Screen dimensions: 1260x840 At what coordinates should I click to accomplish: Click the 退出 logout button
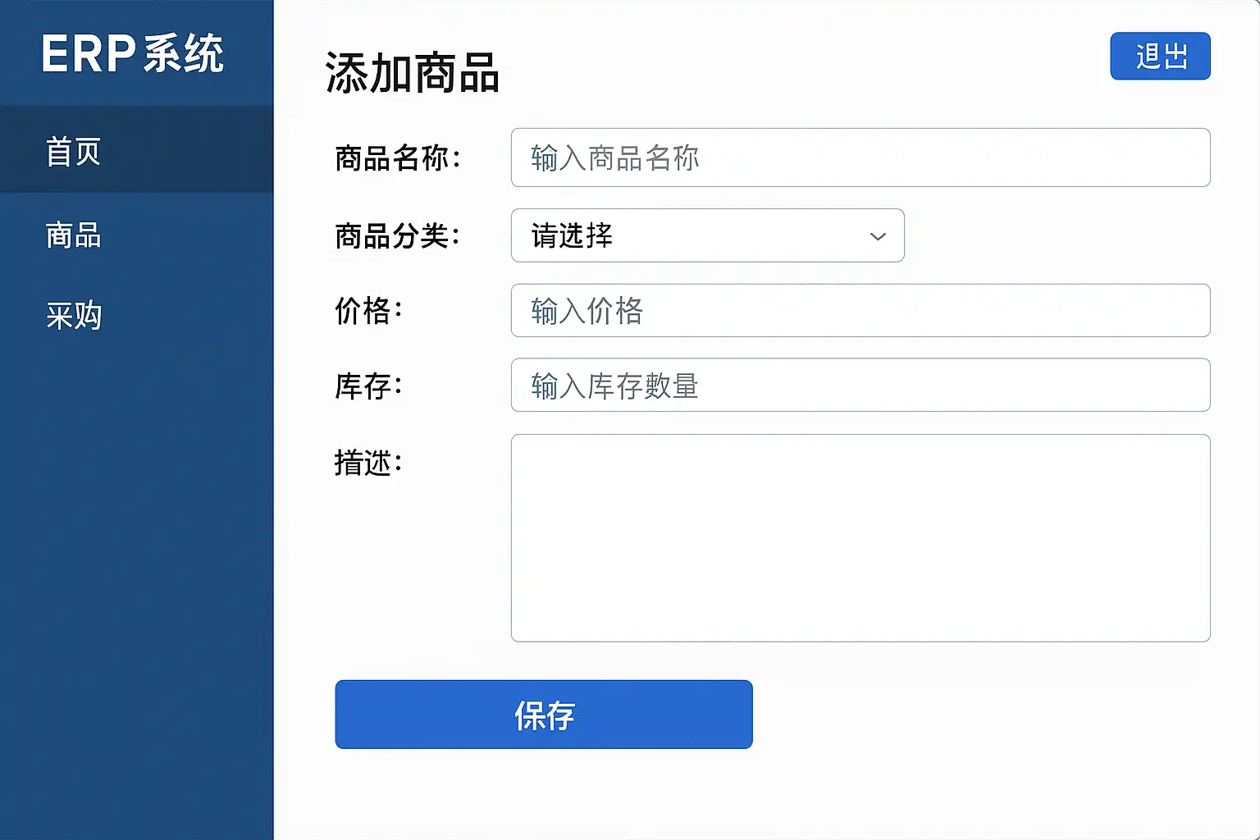(1160, 56)
